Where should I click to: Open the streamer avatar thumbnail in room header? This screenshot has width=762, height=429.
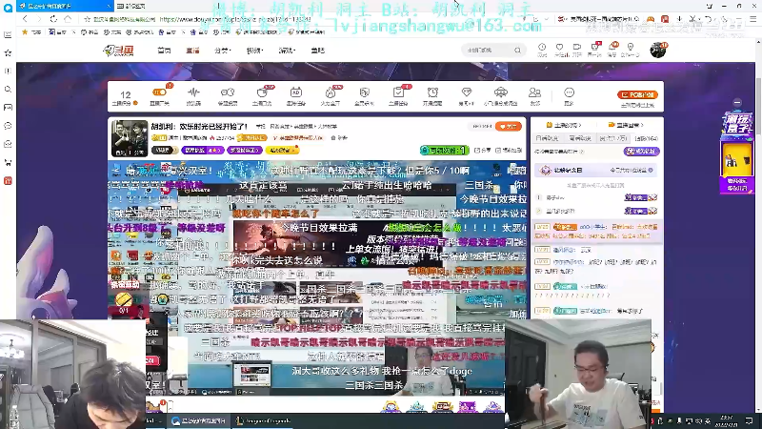pyautogui.click(x=130, y=138)
